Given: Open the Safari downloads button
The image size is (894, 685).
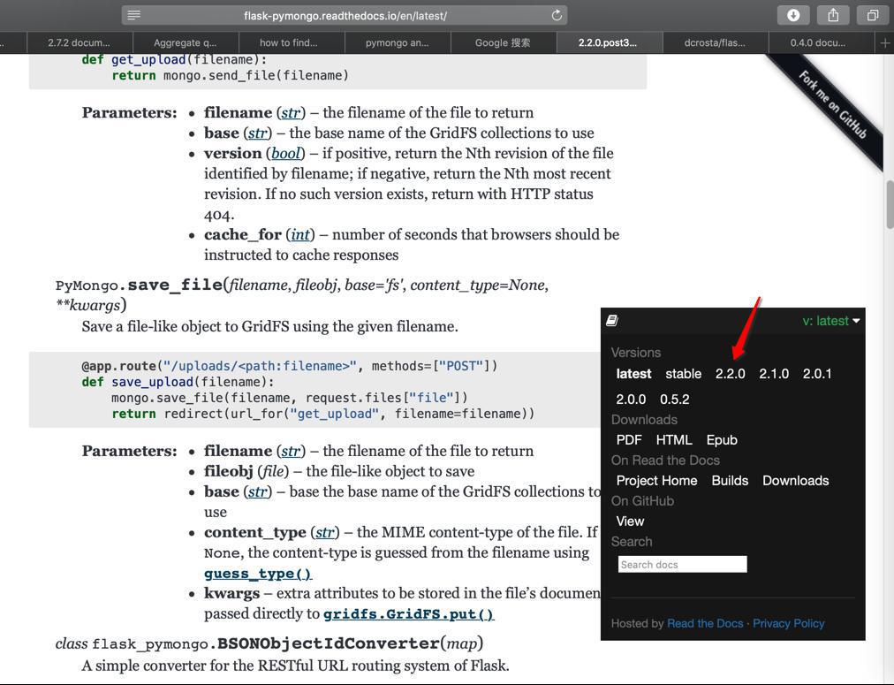Looking at the screenshot, I should click(793, 15).
